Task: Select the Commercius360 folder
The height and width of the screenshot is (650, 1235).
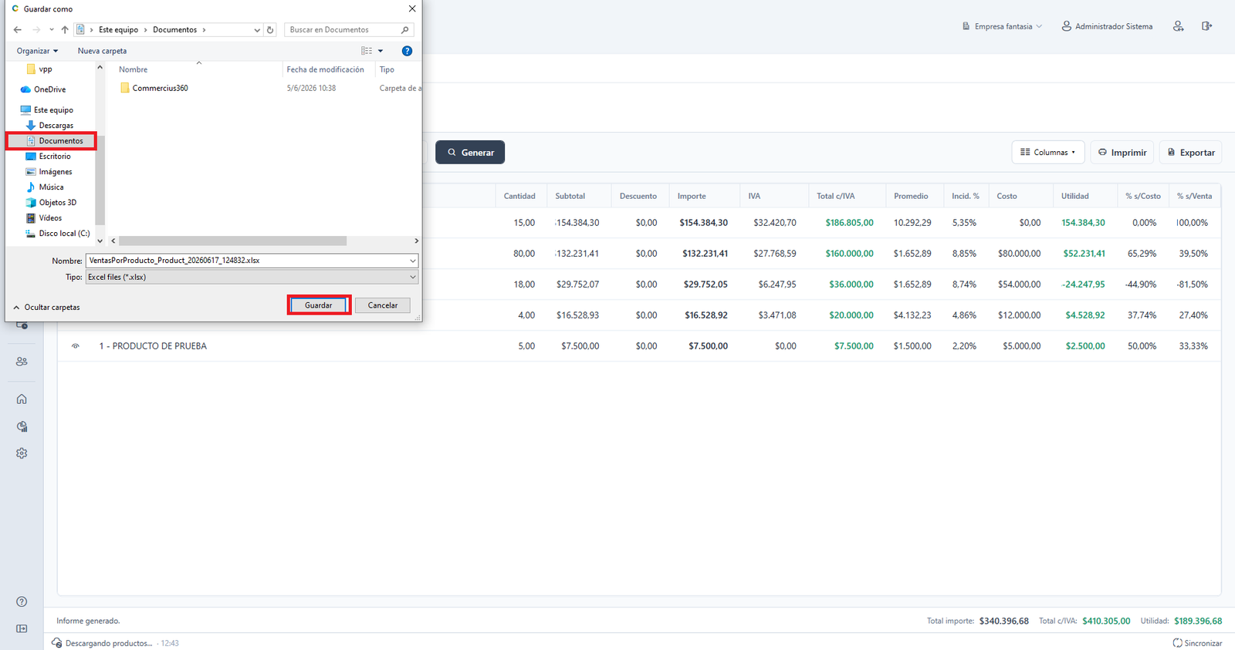Action: tap(161, 88)
